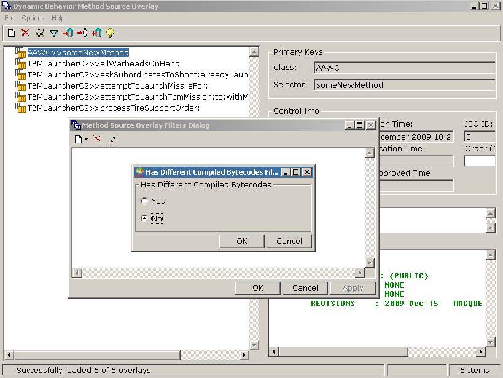Click the red X delete icon in Filters Dialog

[97, 140]
